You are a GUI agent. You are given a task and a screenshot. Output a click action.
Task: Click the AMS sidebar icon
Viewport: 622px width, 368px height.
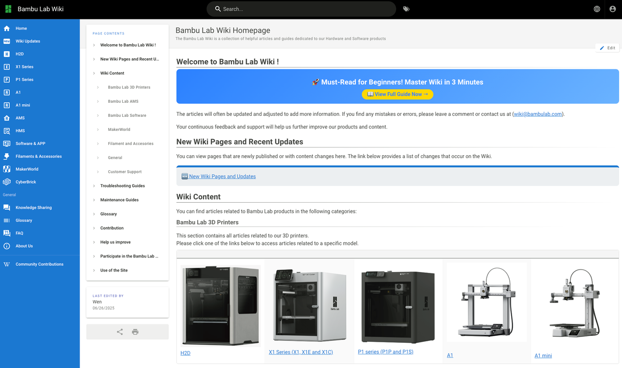[x=7, y=118]
